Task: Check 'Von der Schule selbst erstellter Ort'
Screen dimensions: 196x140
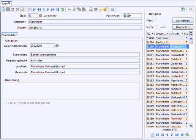Action: pyautogui.click(x=5, y=103)
